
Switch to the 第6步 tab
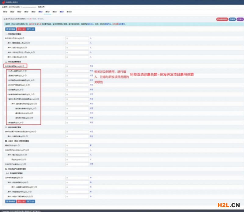40,12
